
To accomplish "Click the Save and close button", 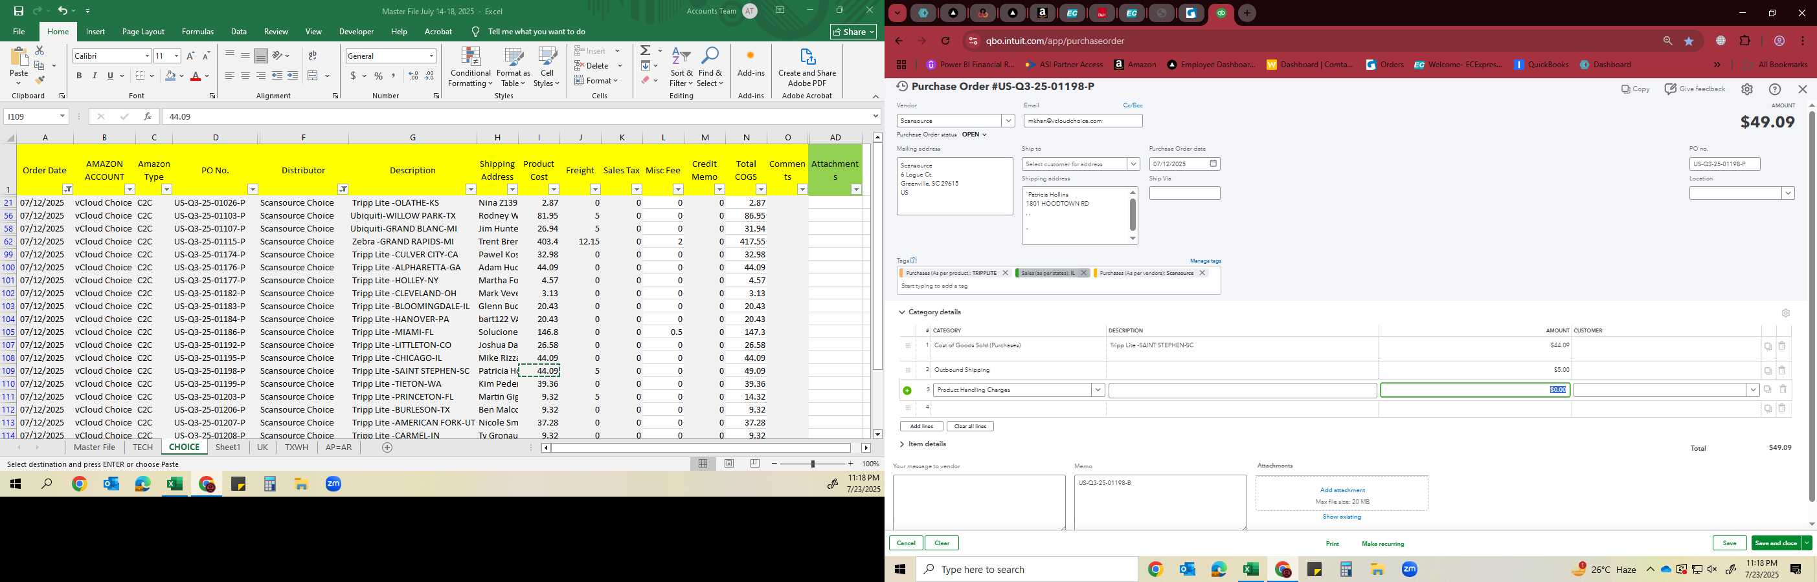I will pos(1776,543).
